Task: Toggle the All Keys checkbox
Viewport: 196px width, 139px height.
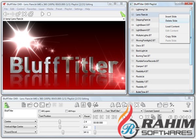Action: [67, 111]
